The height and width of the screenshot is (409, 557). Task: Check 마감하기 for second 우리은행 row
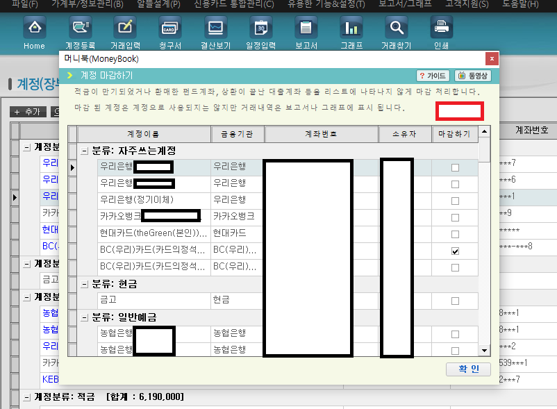point(455,184)
